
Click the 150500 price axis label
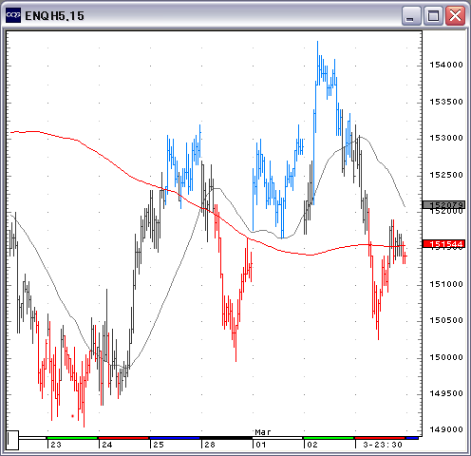[446, 320]
